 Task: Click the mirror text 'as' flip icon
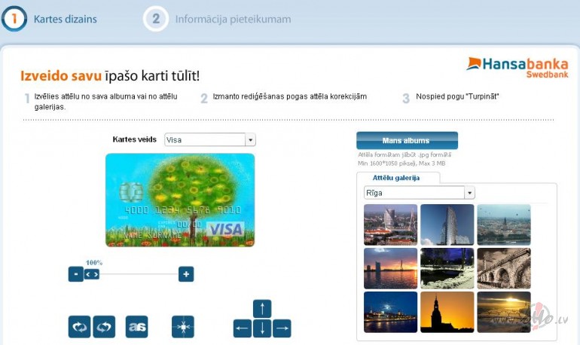click(137, 326)
